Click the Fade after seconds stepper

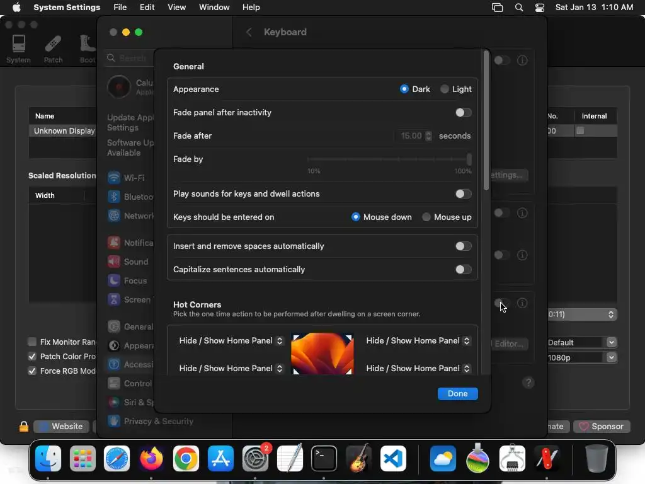coord(428,135)
